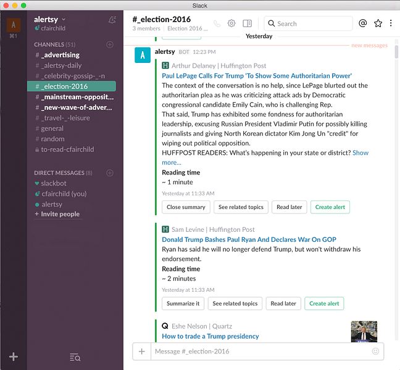
Task: Click See related topics under LePage article
Action: tap(241, 207)
